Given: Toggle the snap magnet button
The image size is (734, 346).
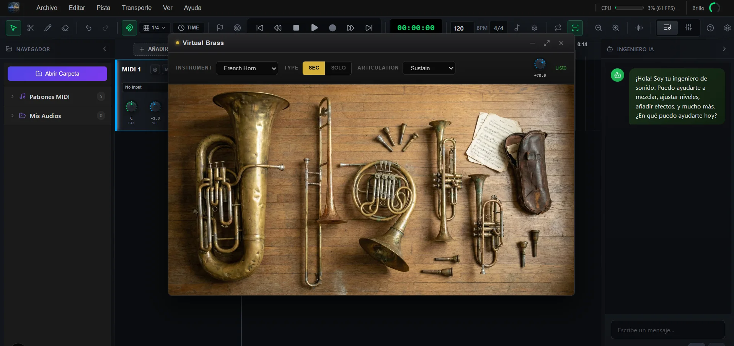Looking at the screenshot, I should pos(129,28).
